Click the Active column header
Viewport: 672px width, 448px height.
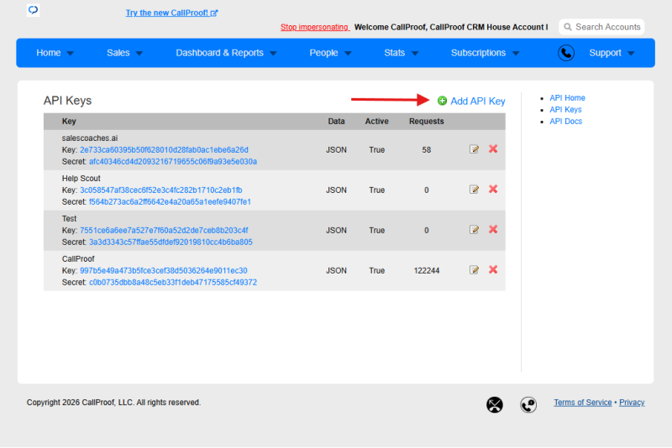pos(376,121)
